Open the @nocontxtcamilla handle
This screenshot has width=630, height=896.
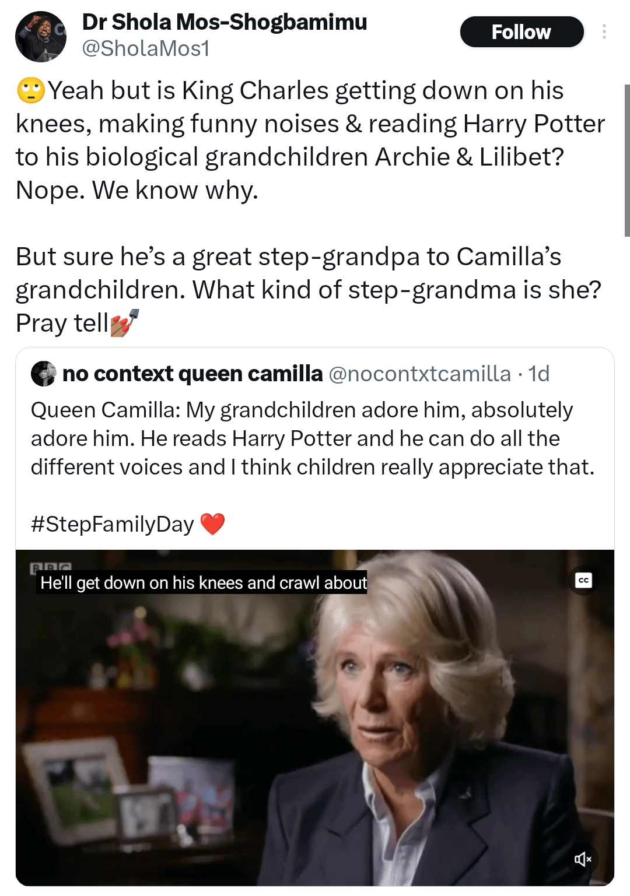tap(420, 374)
